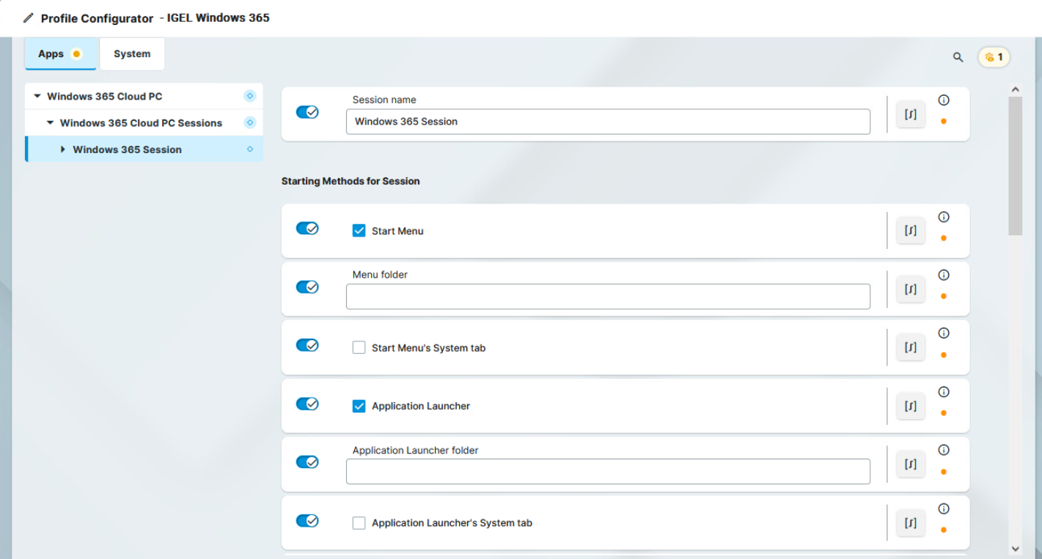Collapse the Windows 365 Cloud PC tree node
This screenshot has height=559, width=1042.
37,96
